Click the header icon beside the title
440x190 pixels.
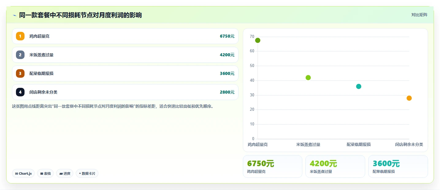click(x=14, y=15)
